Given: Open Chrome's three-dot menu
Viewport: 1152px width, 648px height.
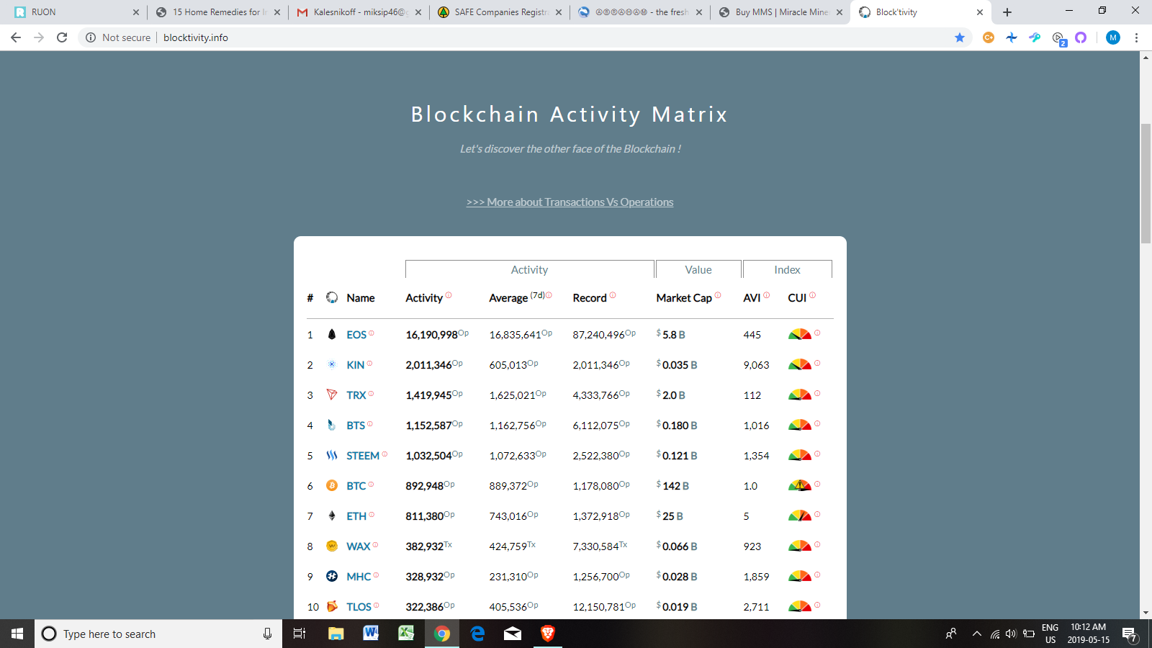Looking at the screenshot, I should pos(1136,37).
